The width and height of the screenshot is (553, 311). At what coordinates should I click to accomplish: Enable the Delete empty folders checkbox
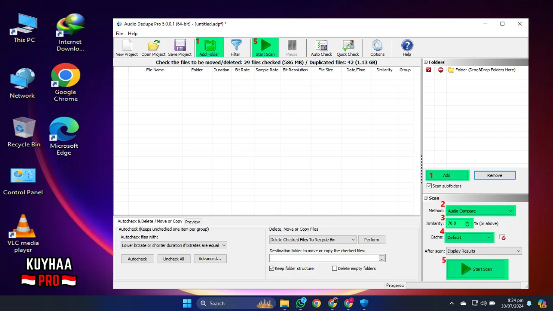click(x=334, y=268)
